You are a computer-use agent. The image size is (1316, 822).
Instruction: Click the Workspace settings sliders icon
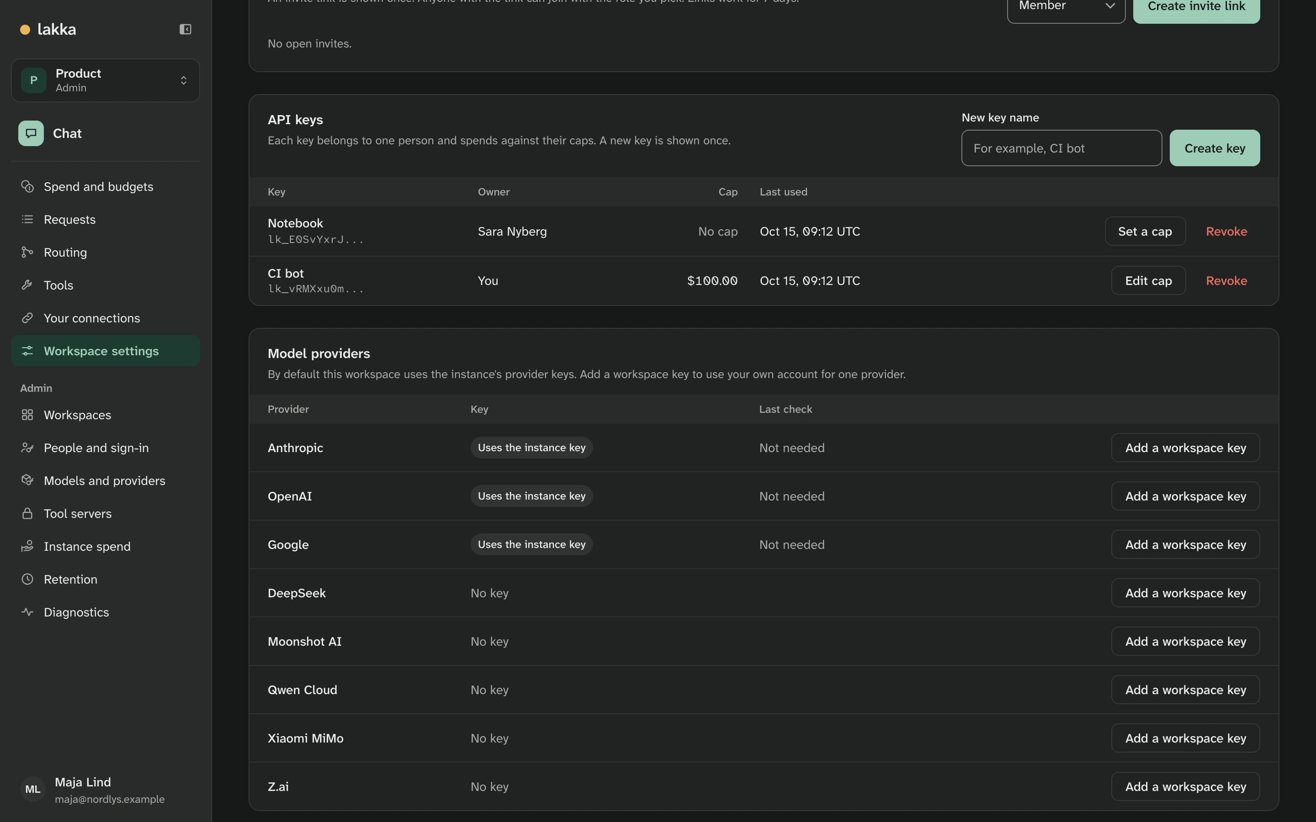click(x=27, y=351)
